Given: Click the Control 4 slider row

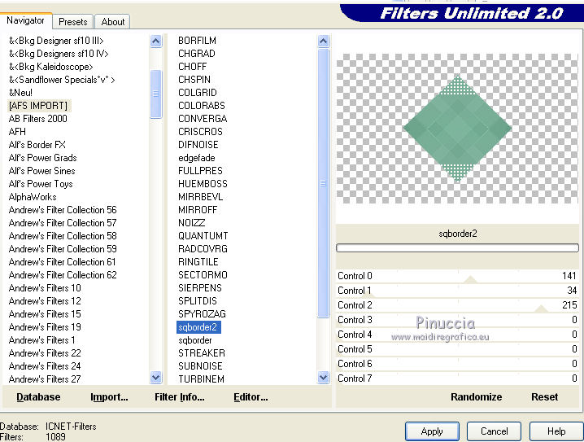Looking at the screenshot, I should pyautogui.click(x=457, y=335).
